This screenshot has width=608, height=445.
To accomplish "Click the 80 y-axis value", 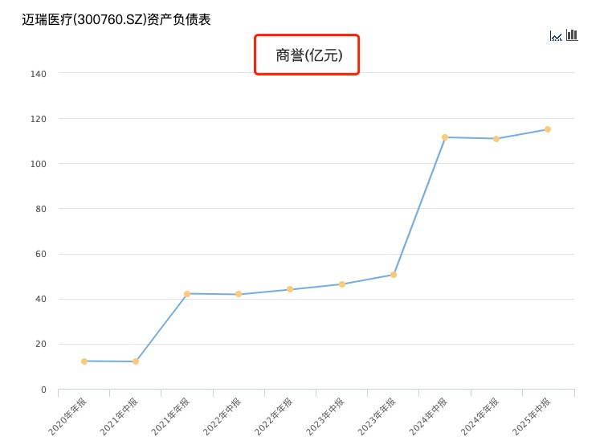I will (x=41, y=209).
